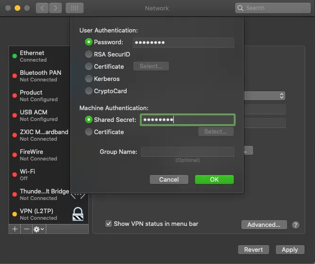Select ZXIC M...ardband service

pos(40,135)
